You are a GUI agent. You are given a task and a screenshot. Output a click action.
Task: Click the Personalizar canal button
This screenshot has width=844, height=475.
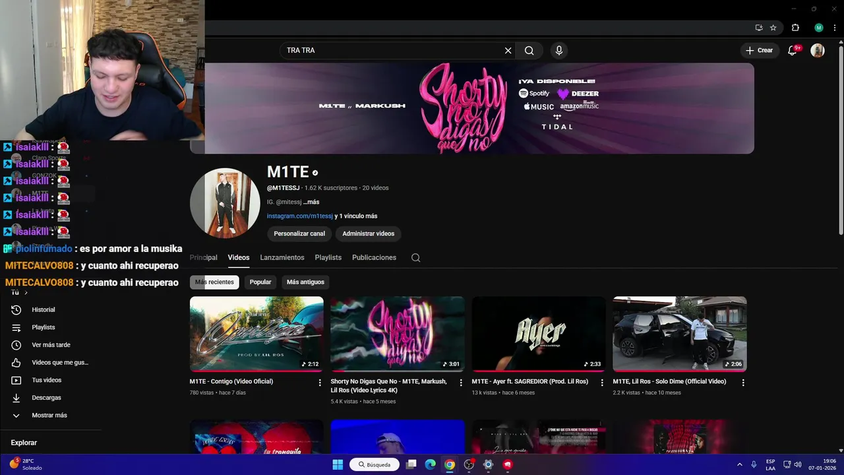299,234
